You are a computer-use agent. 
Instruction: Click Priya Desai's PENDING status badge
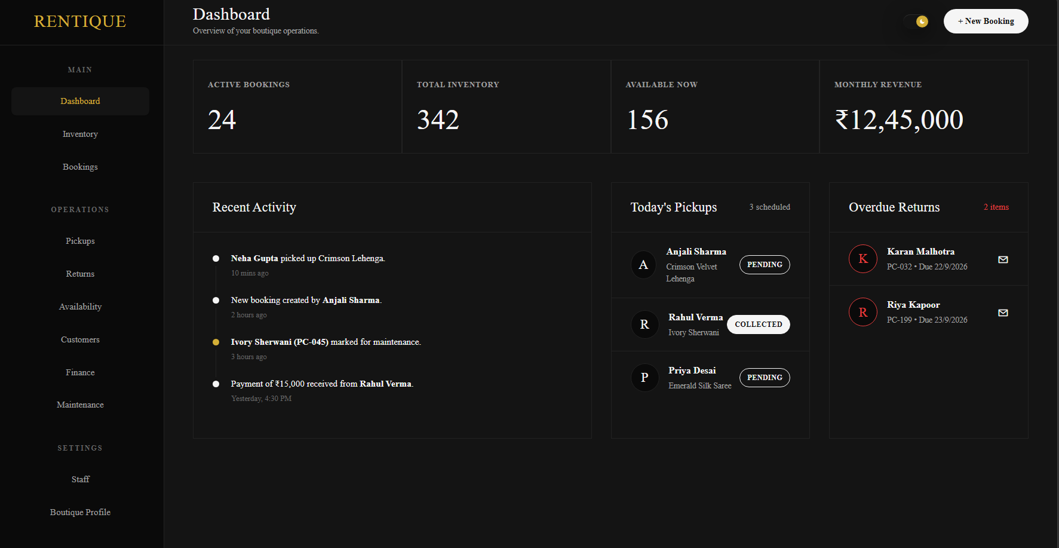pyautogui.click(x=765, y=378)
